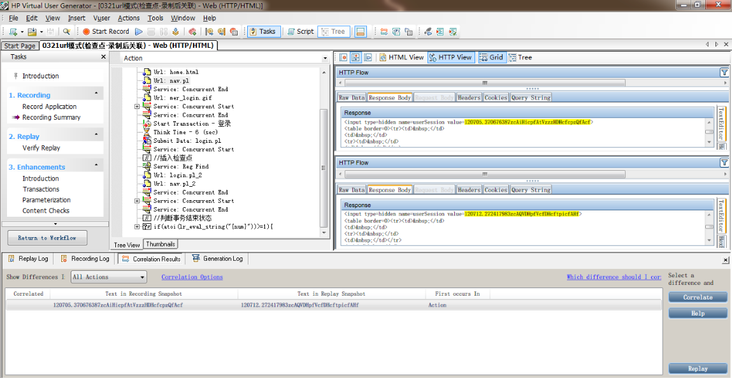
Task: Click the editor settings icon left of Tasks
Action: click(234, 32)
